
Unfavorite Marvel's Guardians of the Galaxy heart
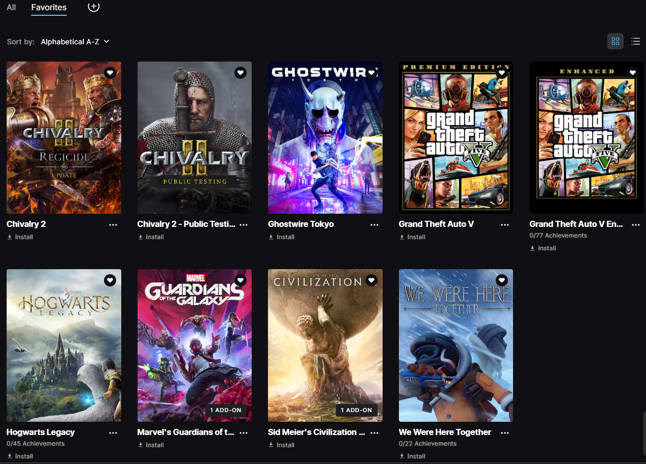[240, 280]
